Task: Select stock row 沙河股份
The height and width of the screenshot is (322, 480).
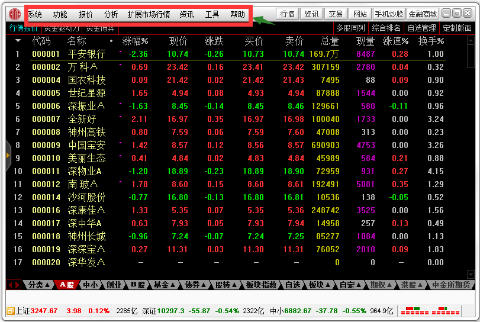Action: (237, 198)
